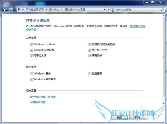Screen dimensions: 167x124
Task: Enable the 检查更新 checkbox
Action: [90, 74]
